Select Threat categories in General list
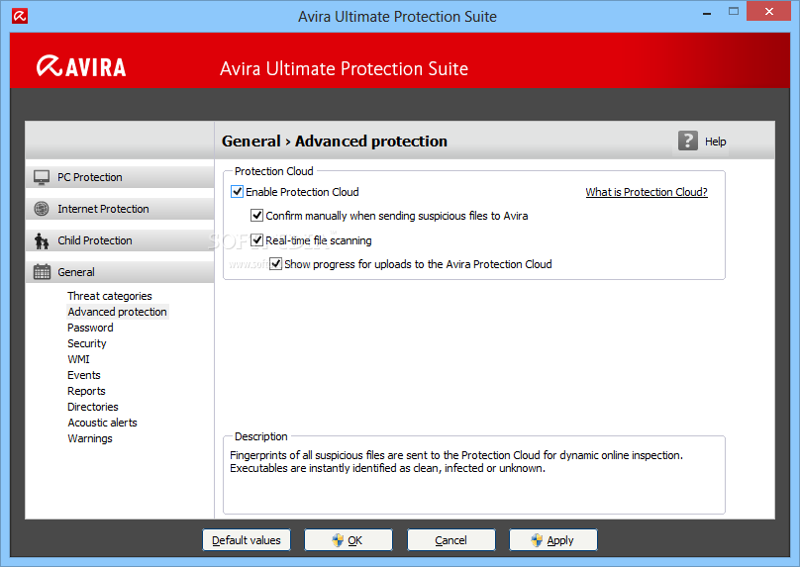Image resolution: width=800 pixels, height=567 pixels. click(x=110, y=296)
